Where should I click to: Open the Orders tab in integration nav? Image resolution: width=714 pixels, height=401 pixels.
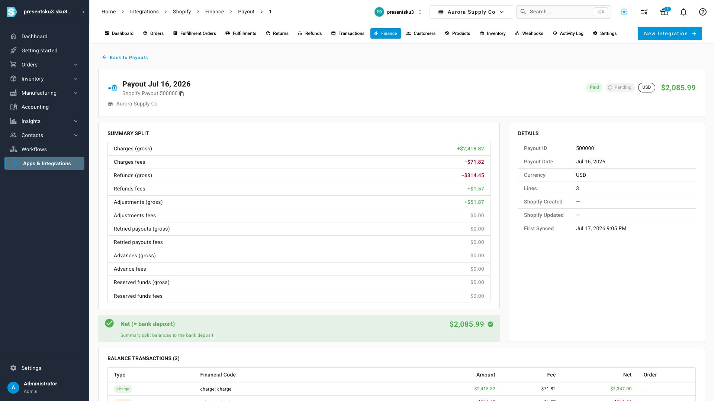click(x=153, y=33)
